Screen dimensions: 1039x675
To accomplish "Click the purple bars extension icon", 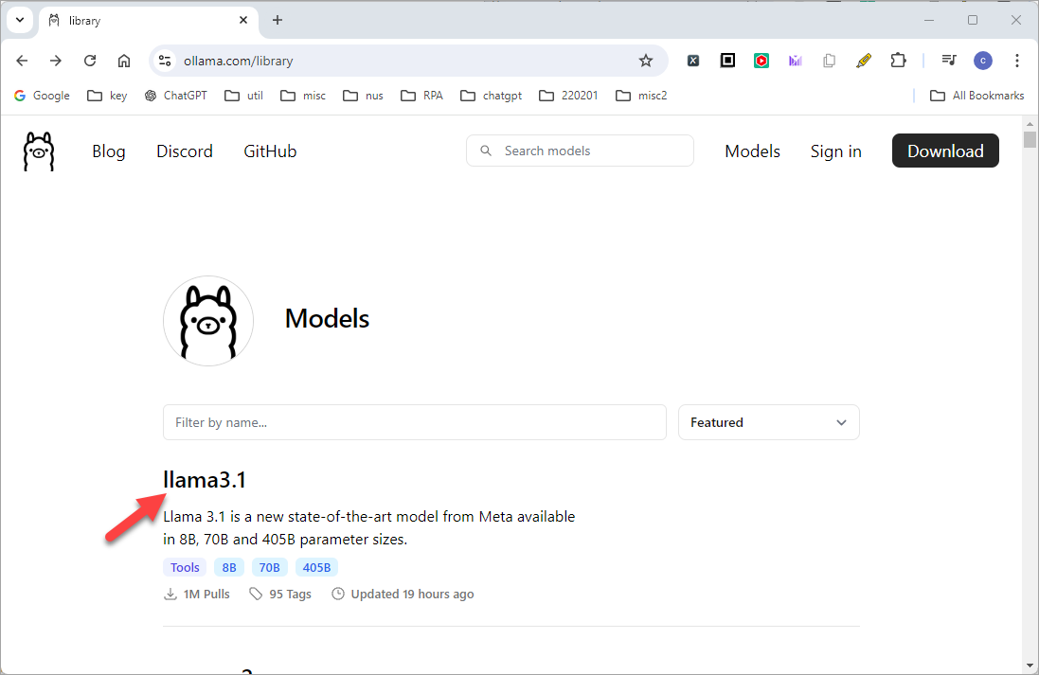I will click(x=796, y=61).
